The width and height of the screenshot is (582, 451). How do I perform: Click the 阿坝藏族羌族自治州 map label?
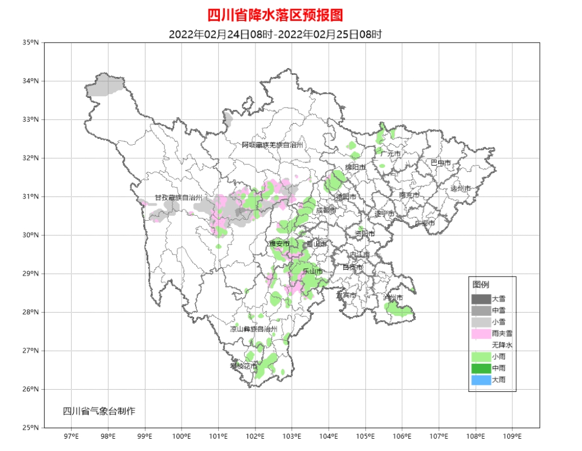(x=273, y=145)
